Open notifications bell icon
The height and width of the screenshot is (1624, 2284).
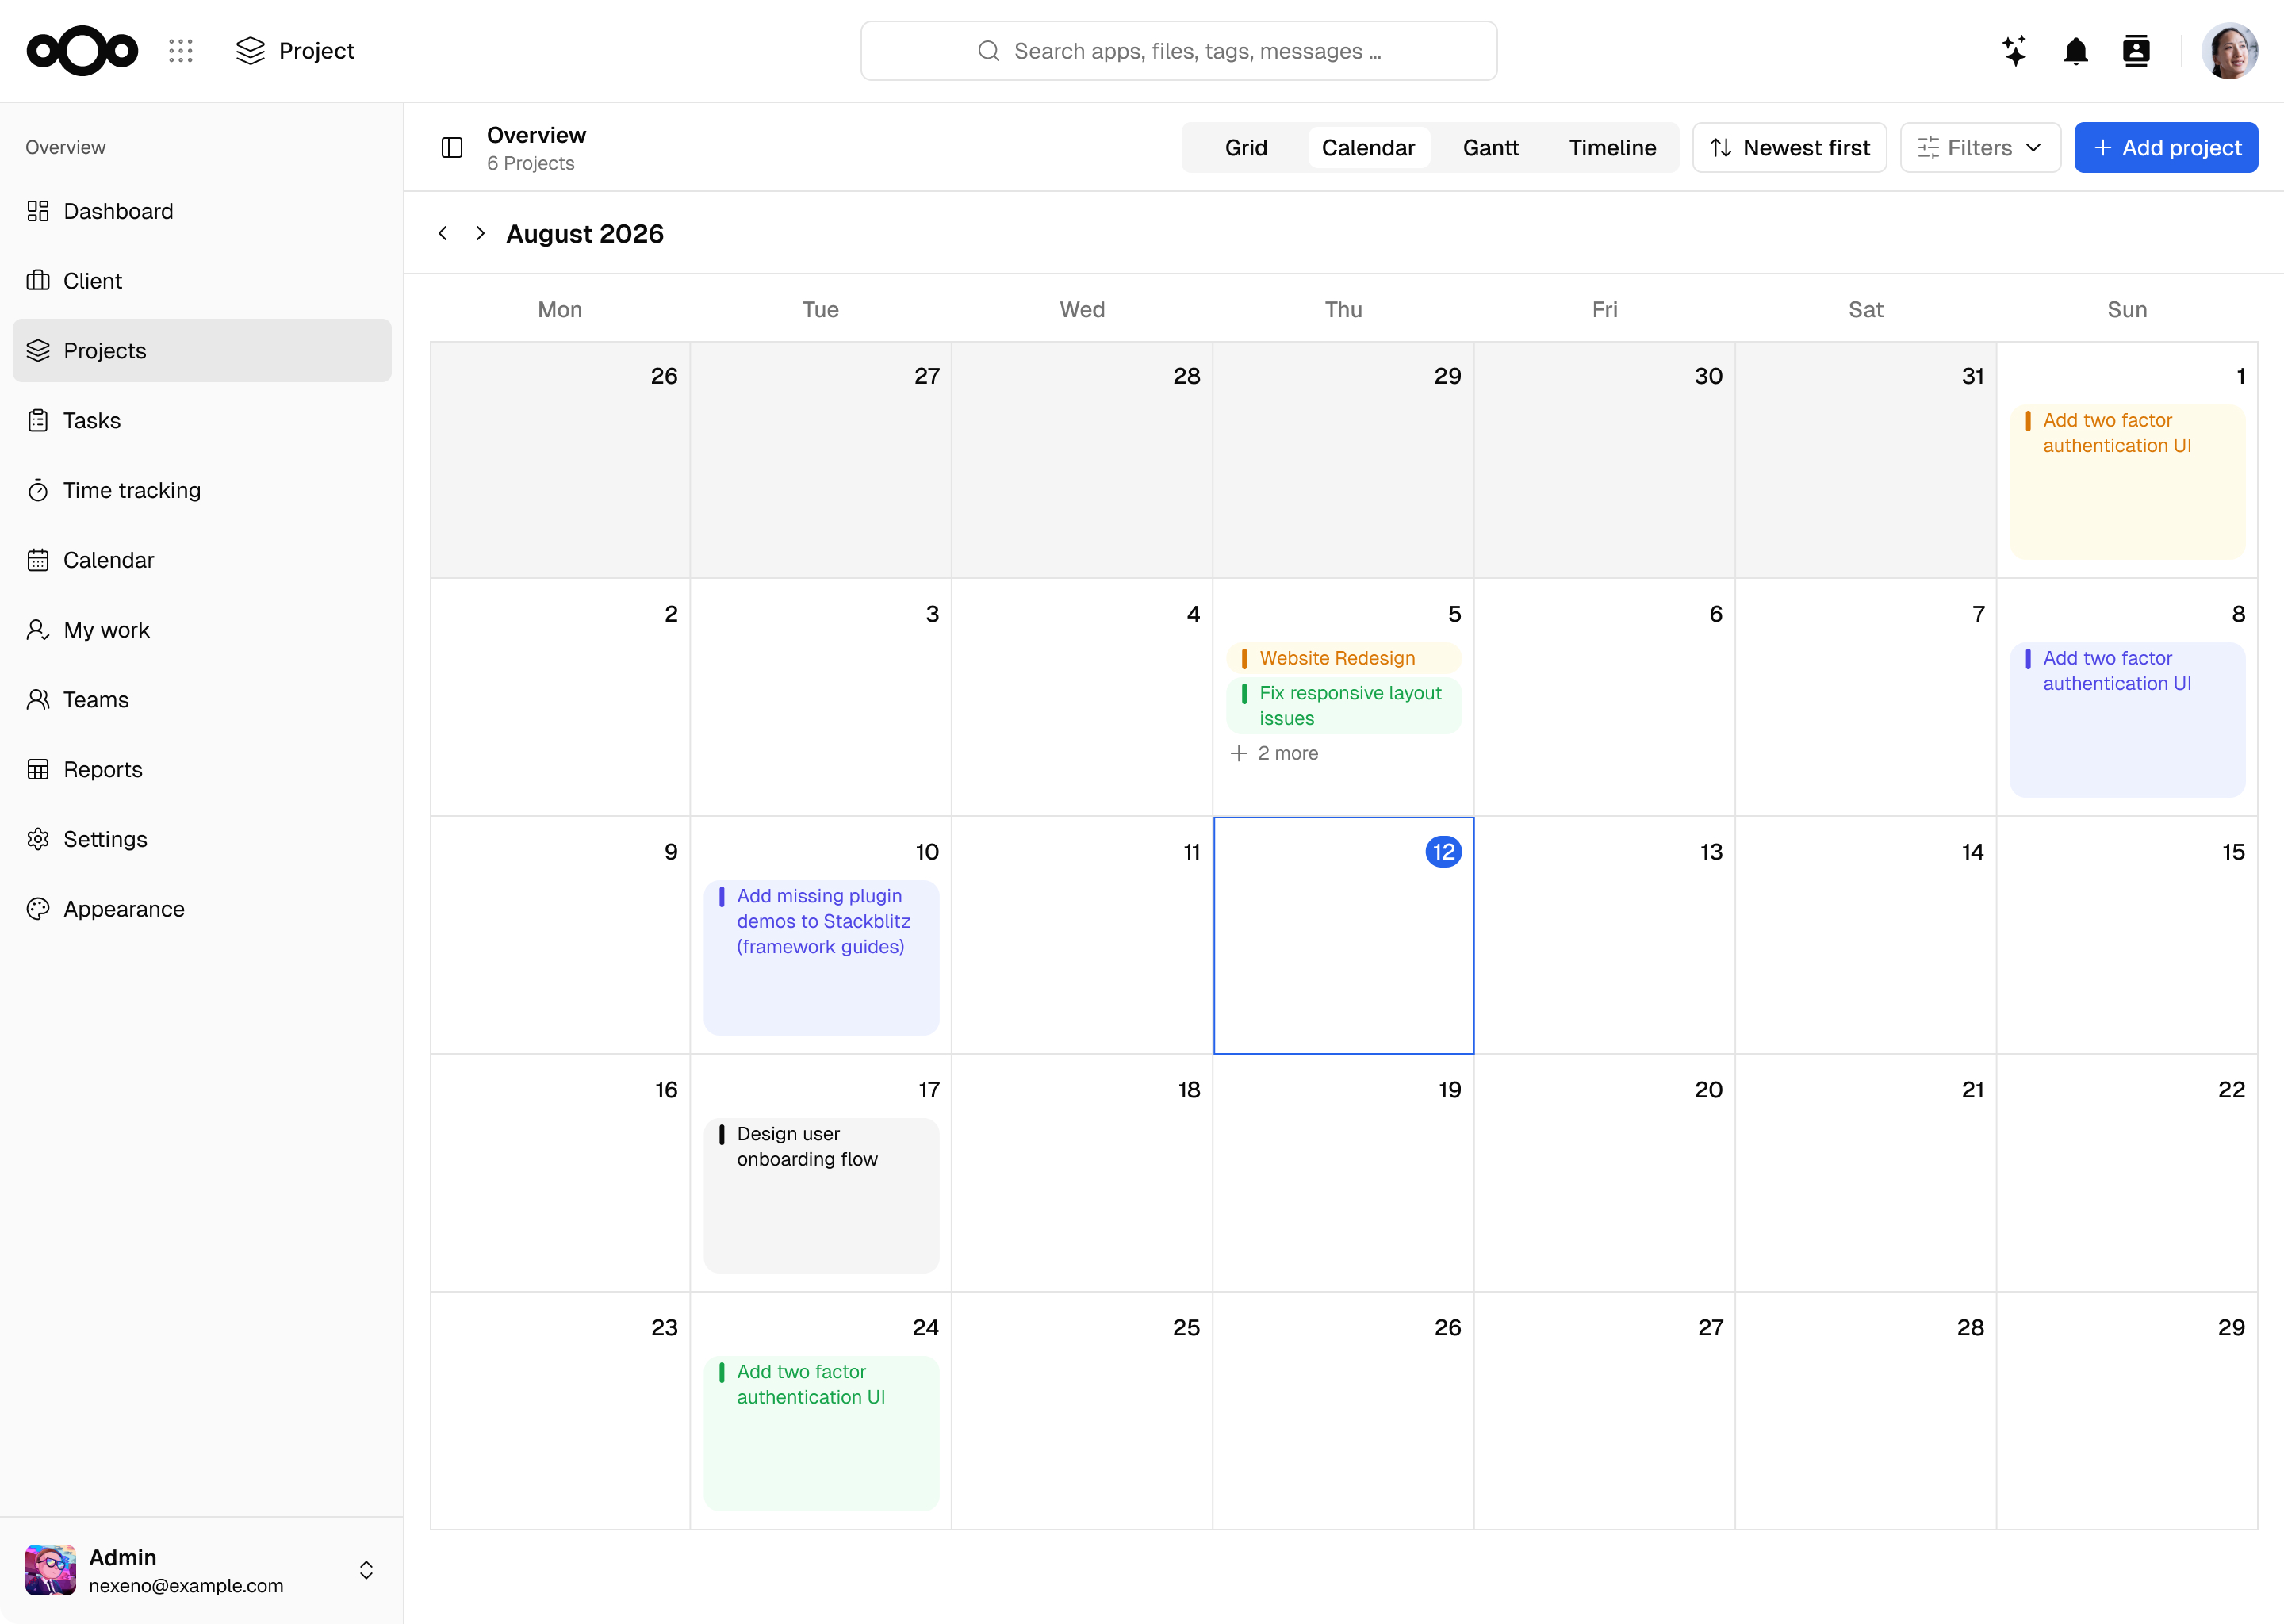click(x=2076, y=51)
